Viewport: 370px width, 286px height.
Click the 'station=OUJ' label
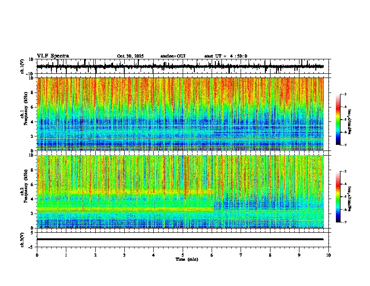coord(173,56)
